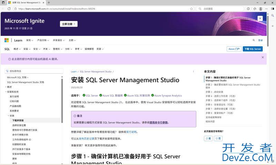Jump to 步骤 3 - 启动安装
The height and width of the screenshot is (165, 276).
pyautogui.click(x=214, y=92)
